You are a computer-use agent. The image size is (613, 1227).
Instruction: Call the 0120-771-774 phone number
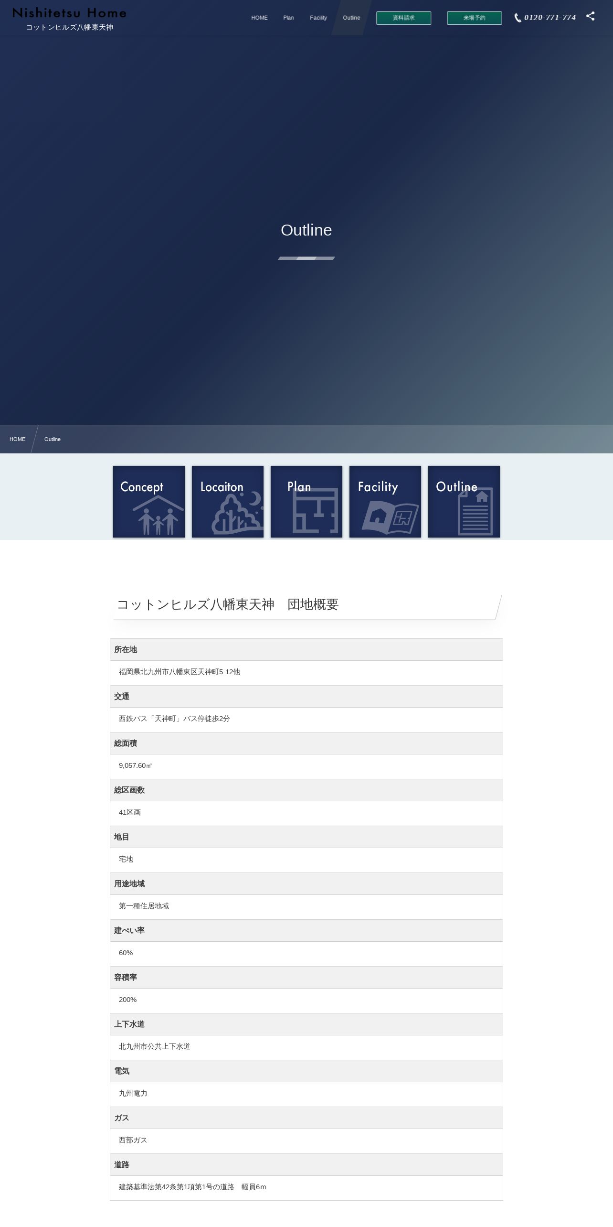pyautogui.click(x=550, y=18)
